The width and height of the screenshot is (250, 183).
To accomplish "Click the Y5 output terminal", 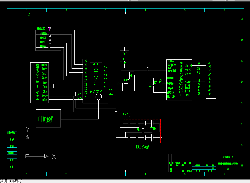I will click(105, 67).
